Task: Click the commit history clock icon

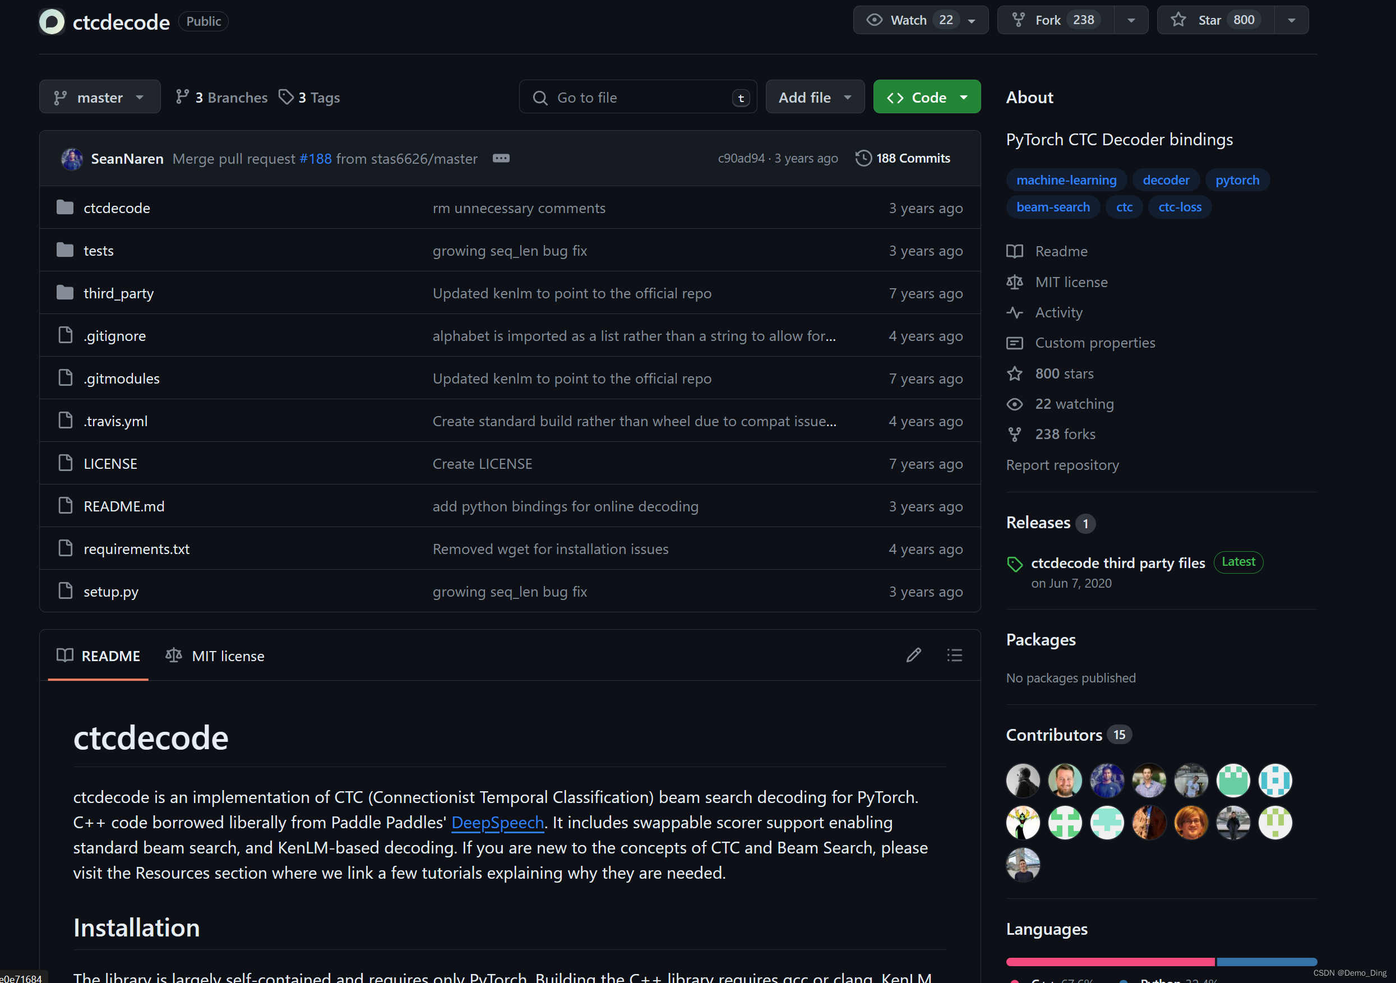Action: tap(863, 158)
